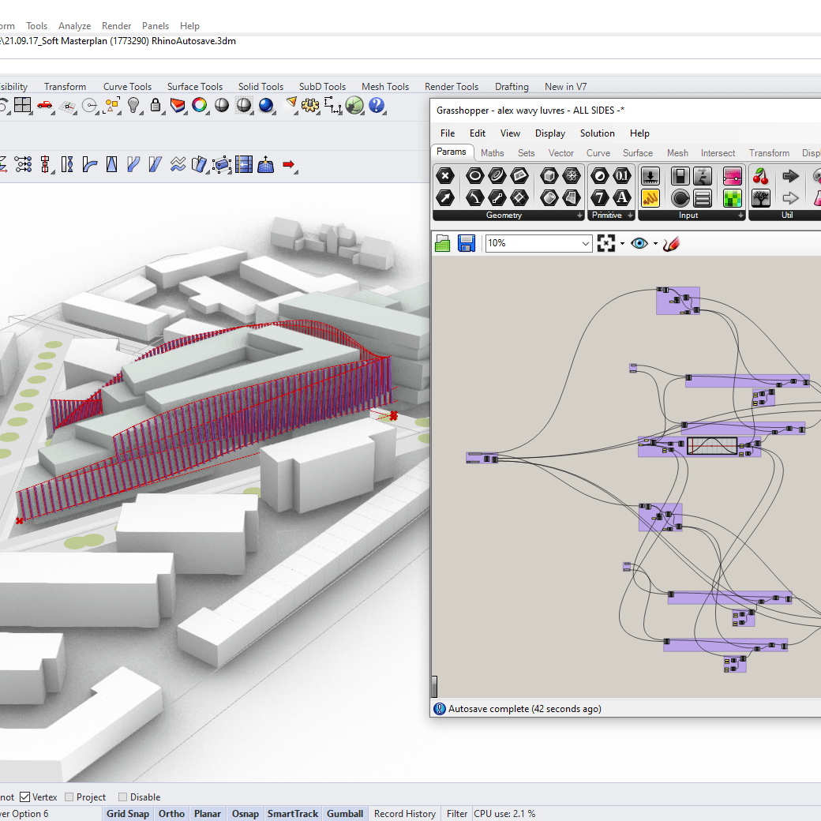This screenshot has width=821, height=821.
Task: Click the blue help question mark icon
Action: [376, 105]
